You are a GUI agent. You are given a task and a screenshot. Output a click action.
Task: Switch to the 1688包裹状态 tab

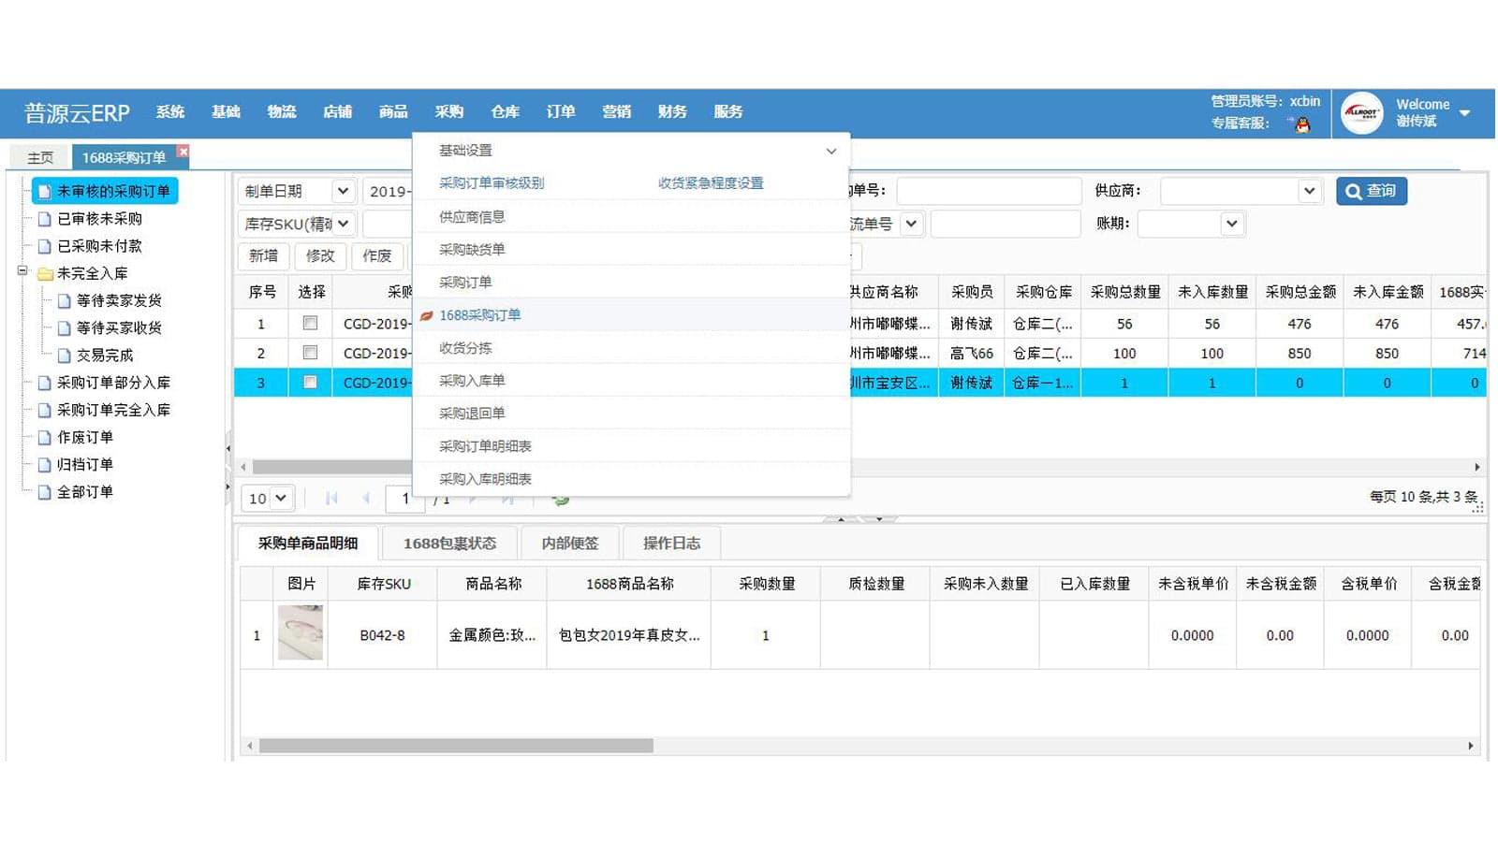450,543
